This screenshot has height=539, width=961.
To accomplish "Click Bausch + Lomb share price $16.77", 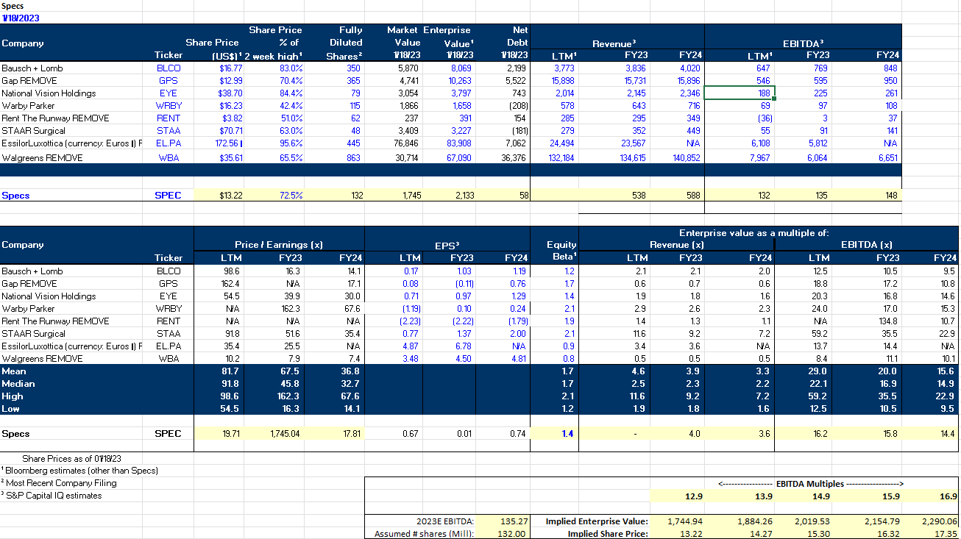I will (230, 68).
